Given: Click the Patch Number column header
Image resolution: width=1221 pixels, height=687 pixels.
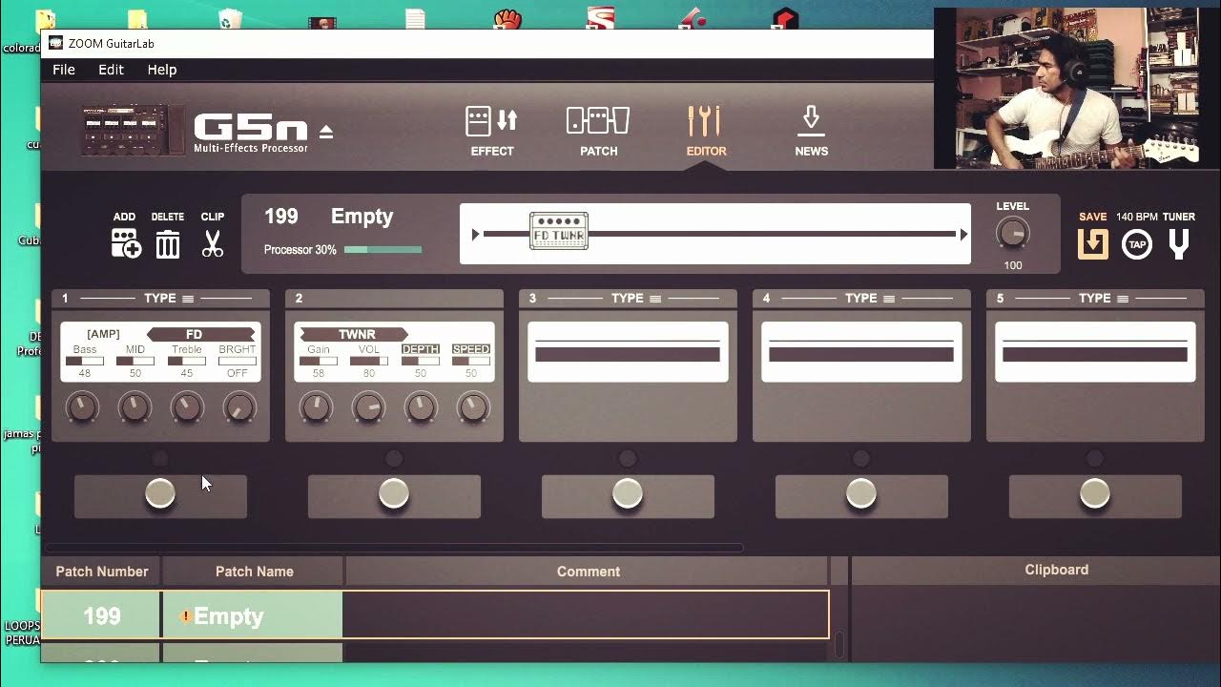Looking at the screenshot, I should tap(102, 572).
